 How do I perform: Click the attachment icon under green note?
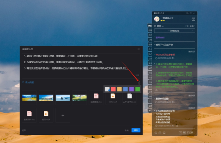[x=157, y=90]
